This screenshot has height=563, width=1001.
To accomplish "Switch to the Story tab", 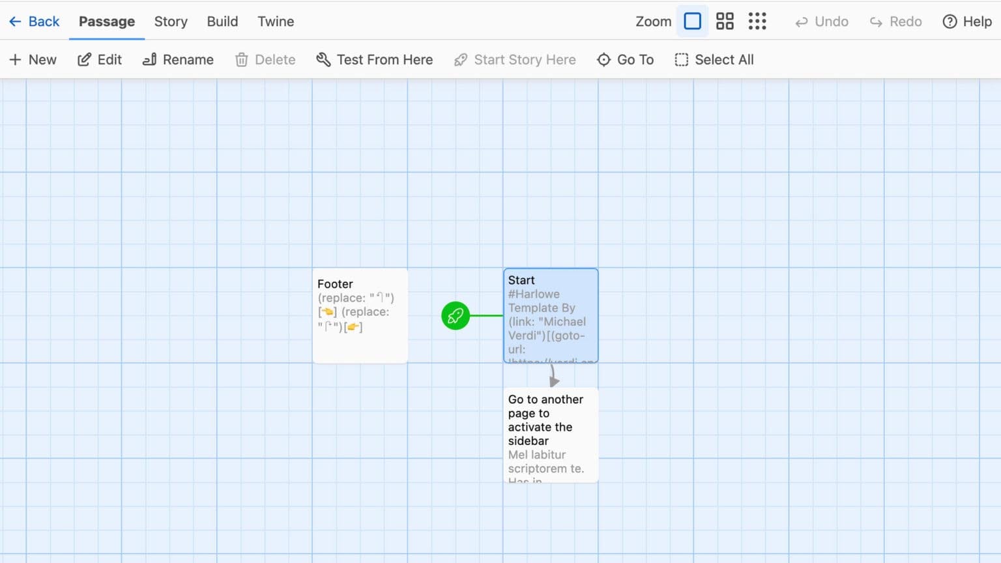I will pyautogui.click(x=171, y=22).
